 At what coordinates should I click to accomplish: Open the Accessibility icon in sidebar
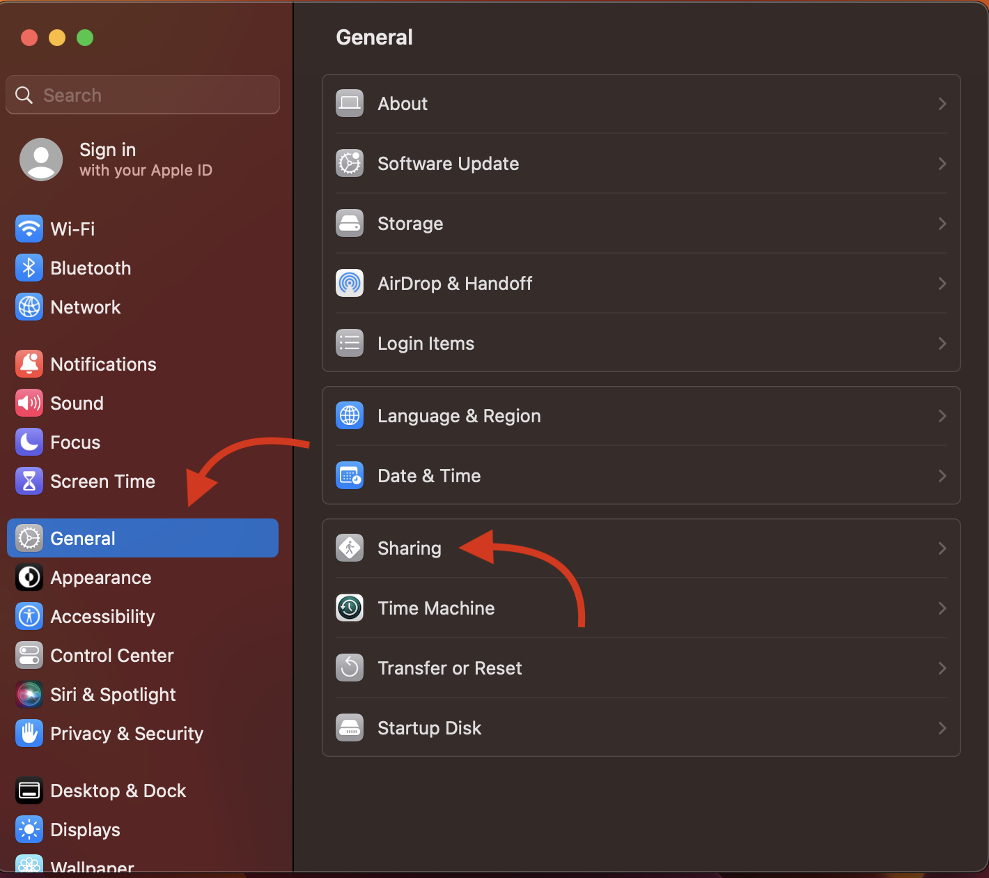coord(29,617)
